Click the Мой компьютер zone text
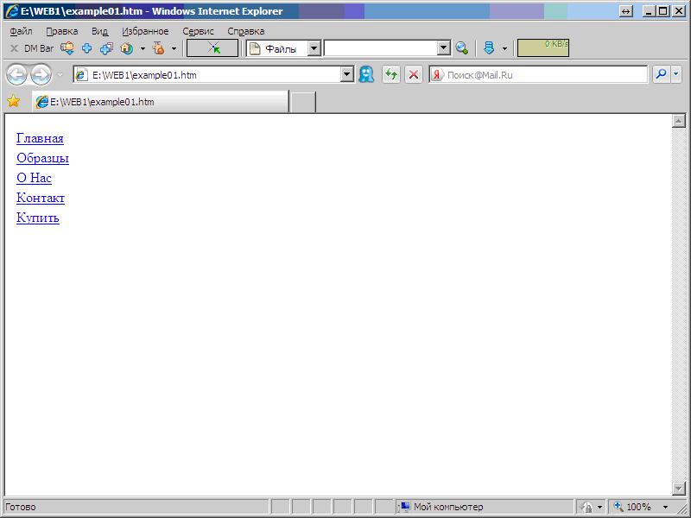 (448, 507)
